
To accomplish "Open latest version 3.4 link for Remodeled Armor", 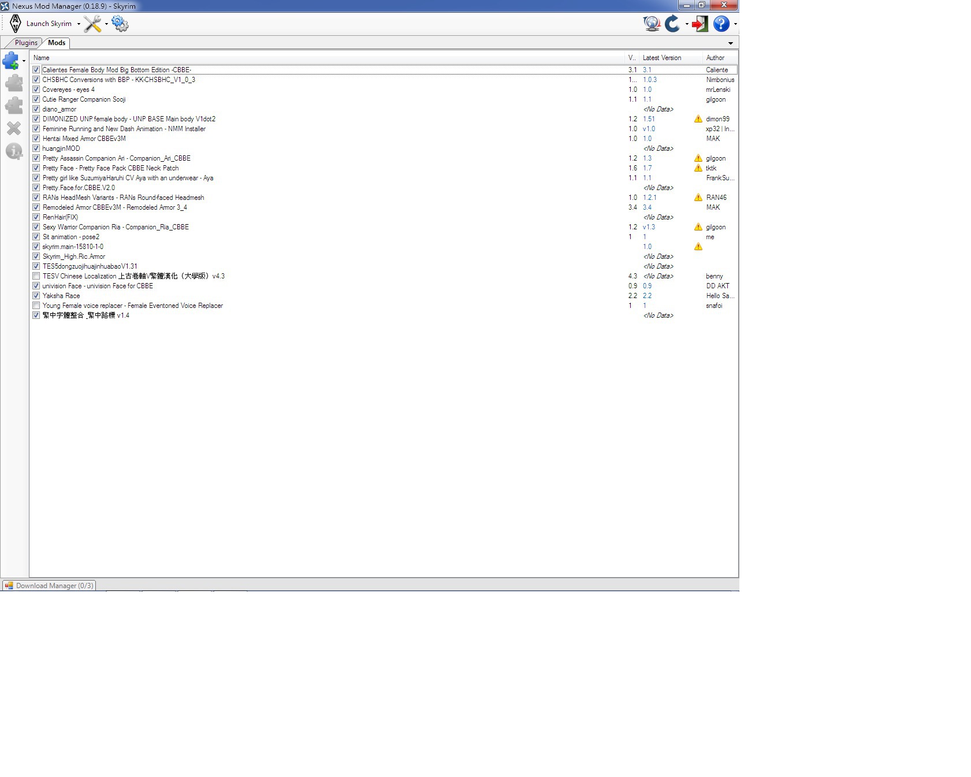I will click(647, 207).
